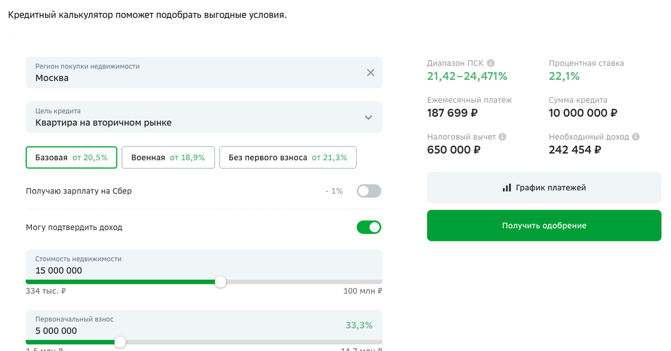The height and width of the screenshot is (351, 671).
Task: Click the Стоимость недвижимости value field
Action: (x=168, y=271)
